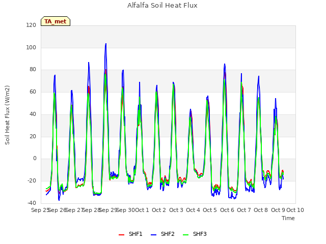Click the x-axis label Oct 7

[x=244, y=210]
